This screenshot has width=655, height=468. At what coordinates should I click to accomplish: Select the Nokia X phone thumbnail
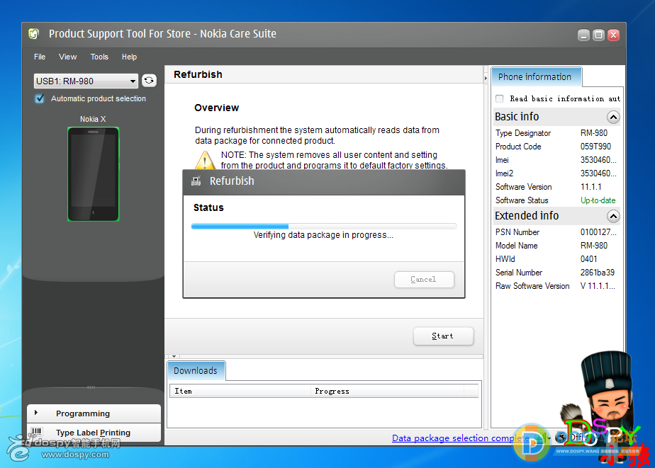coord(93,174)
